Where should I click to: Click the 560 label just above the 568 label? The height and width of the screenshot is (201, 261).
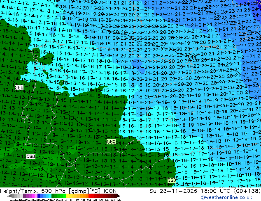19,87
